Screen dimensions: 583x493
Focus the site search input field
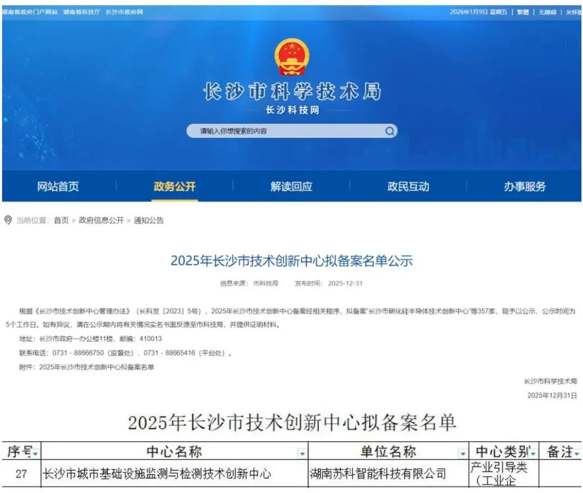[x=286, y=131]
